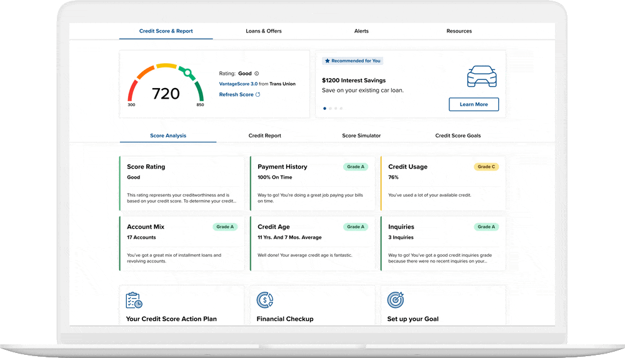Click the Learn More button
The height and width of the screenshot is (358, 625).
tap(474, 104)
